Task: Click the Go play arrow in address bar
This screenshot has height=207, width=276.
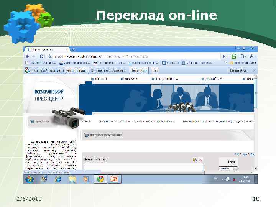Action: click(224, 56)
